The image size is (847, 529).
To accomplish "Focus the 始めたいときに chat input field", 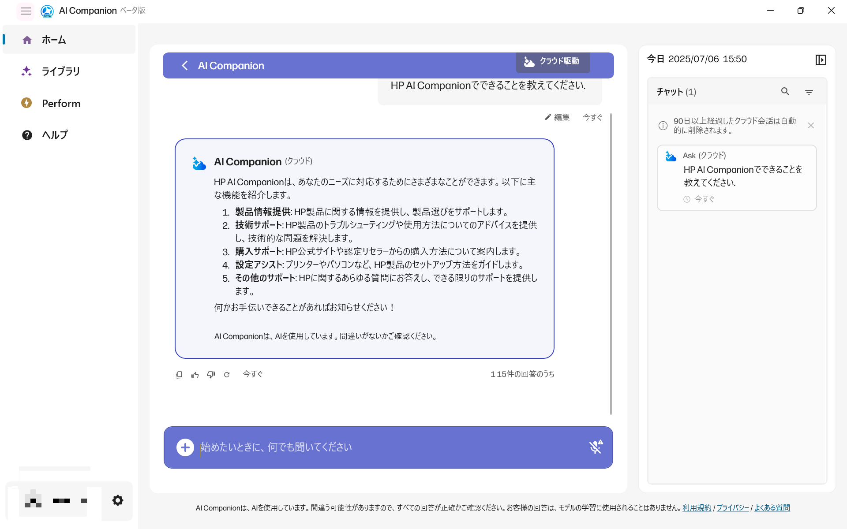I will click(x=388, y=447).
